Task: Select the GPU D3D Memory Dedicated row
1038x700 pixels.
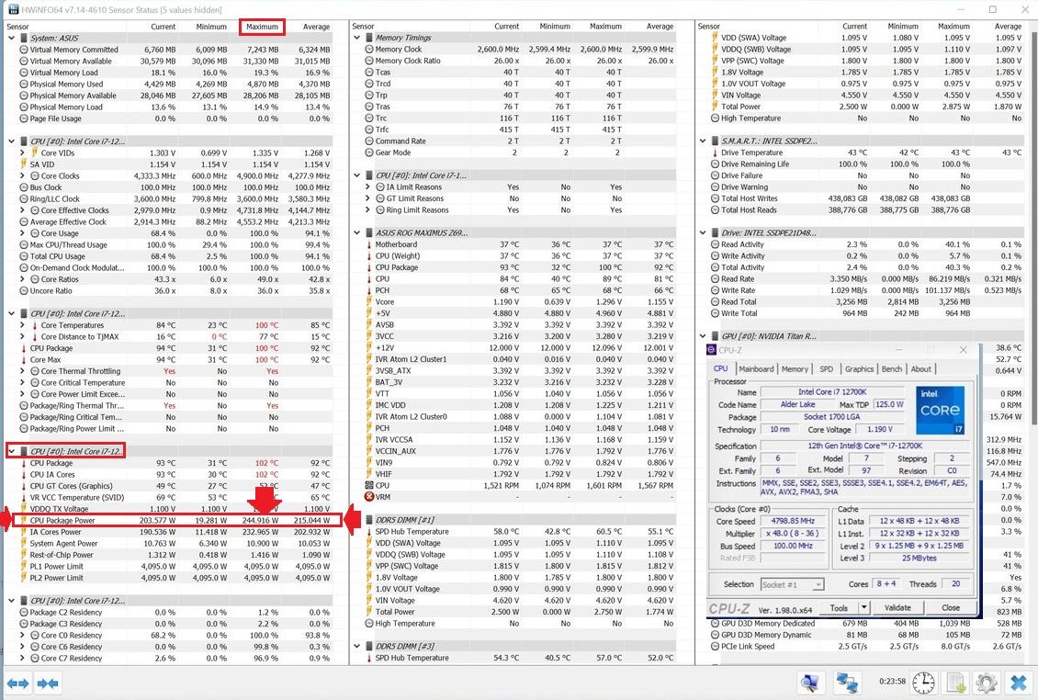Action: click(x=866, y=624)
